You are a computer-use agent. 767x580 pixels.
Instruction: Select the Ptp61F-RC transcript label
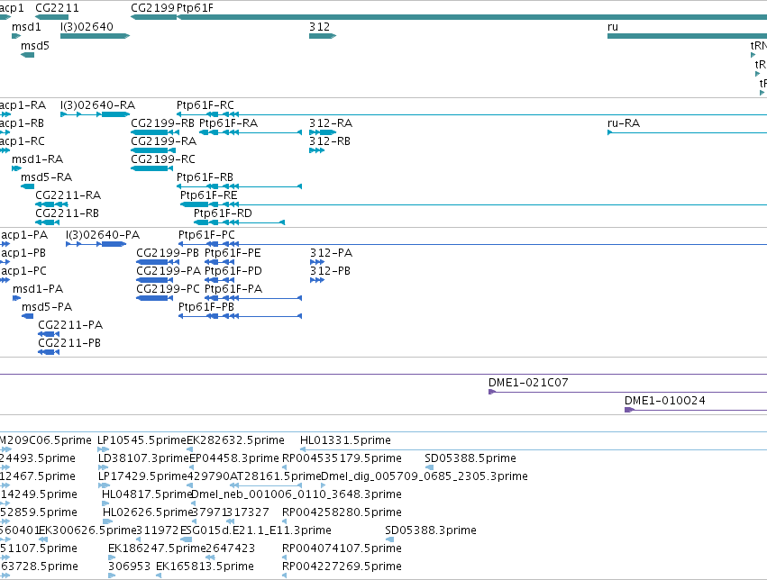205,105
